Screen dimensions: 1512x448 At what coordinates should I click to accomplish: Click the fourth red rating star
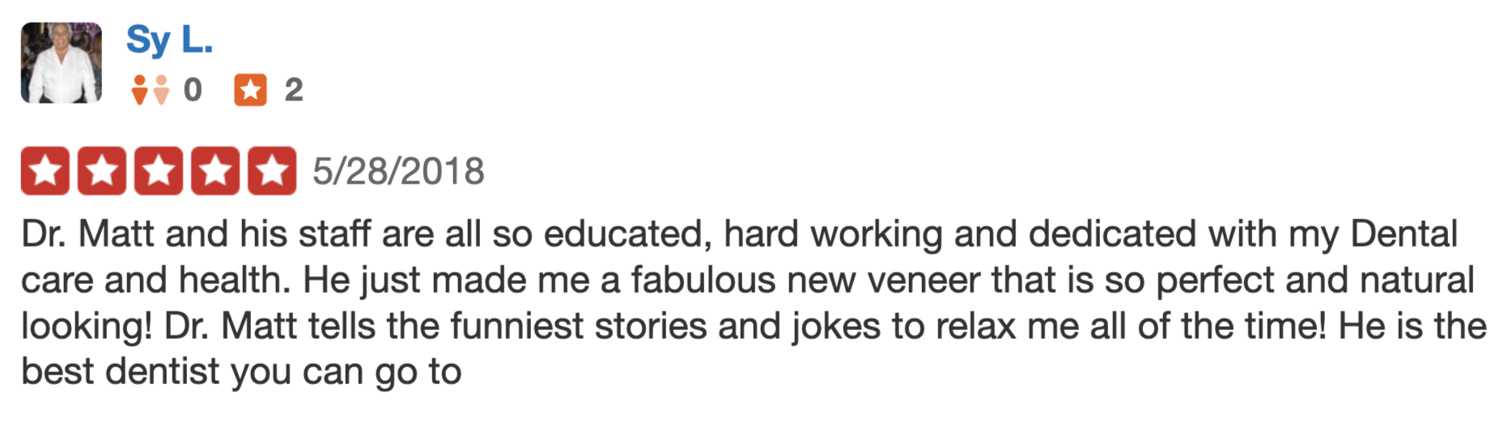click(x=215, y=171)
